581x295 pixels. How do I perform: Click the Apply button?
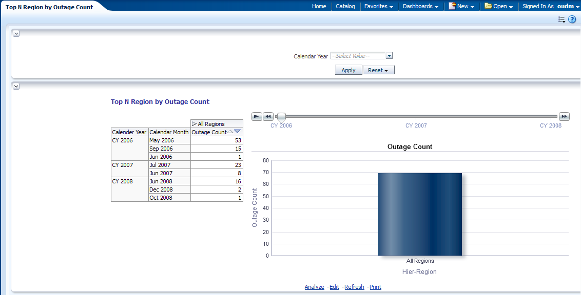(348, 70)
